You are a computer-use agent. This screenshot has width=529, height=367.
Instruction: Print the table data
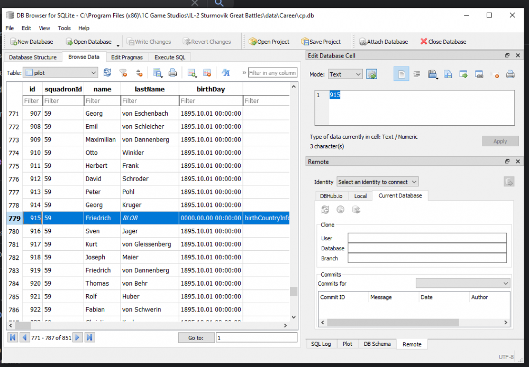coord(172,72)
